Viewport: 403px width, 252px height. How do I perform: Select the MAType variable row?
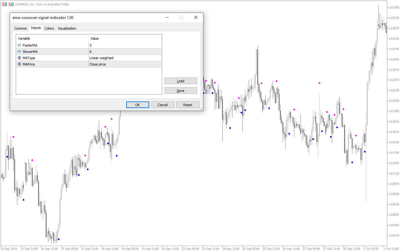coord(89,58)
